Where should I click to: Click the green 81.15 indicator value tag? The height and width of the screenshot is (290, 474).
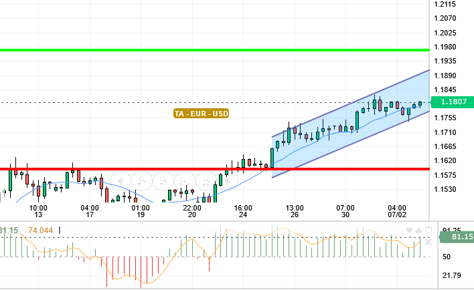pyautogui.click(x=457, y=237)
